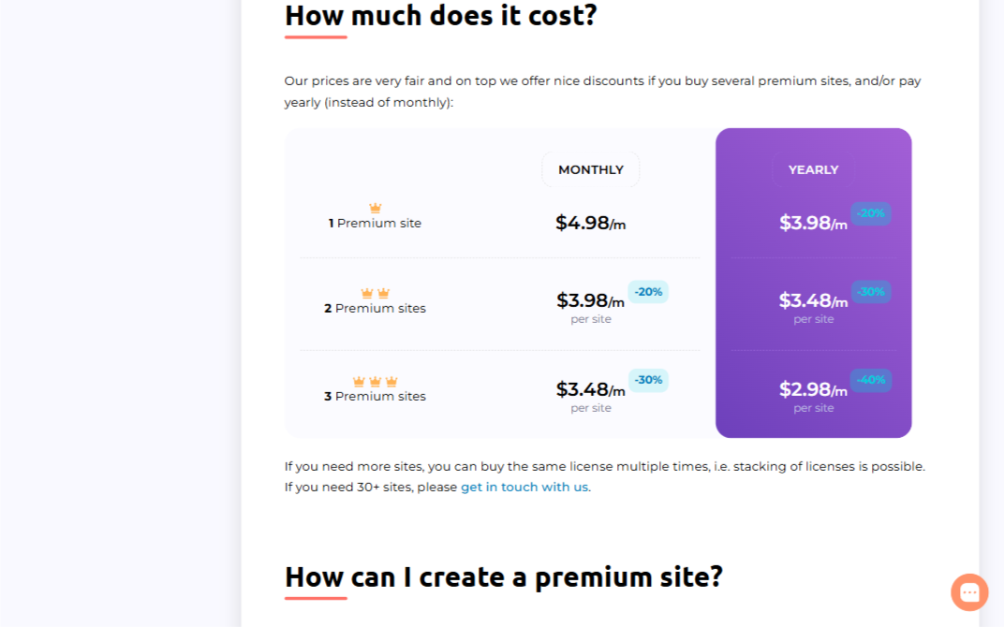Click the -20% badge in the Monthly column

[x=648, y=292]
